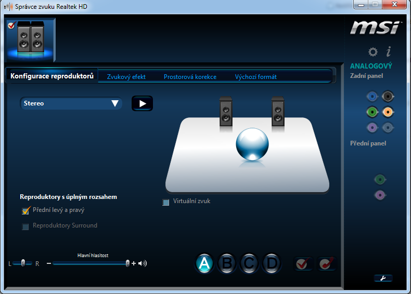
Task: Click the left checkmark set-default button
Action: (x=303, y=264)
